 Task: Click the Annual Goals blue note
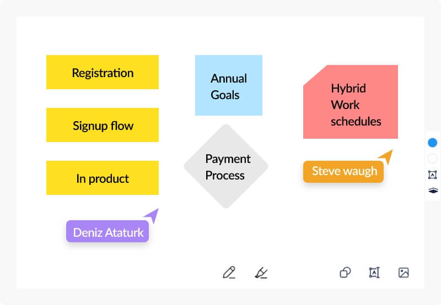[x=229, y=85]
